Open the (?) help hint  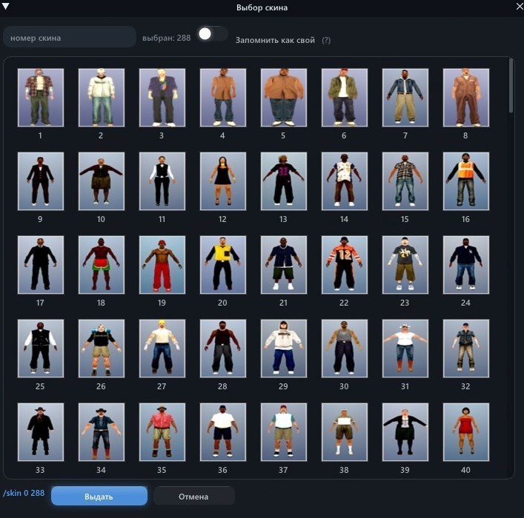click(326, 41)
